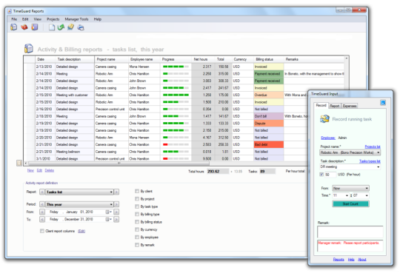Click the small icon left of the table scrollbar
400x273 pixels.
[x=19, y=163]
